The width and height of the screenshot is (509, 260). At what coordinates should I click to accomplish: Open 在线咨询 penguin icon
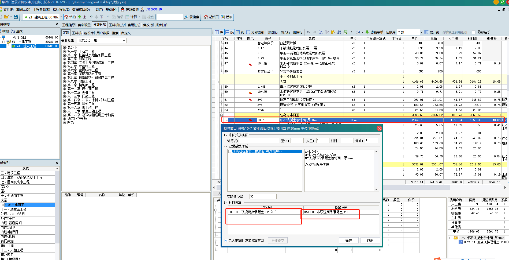(122, 9)
